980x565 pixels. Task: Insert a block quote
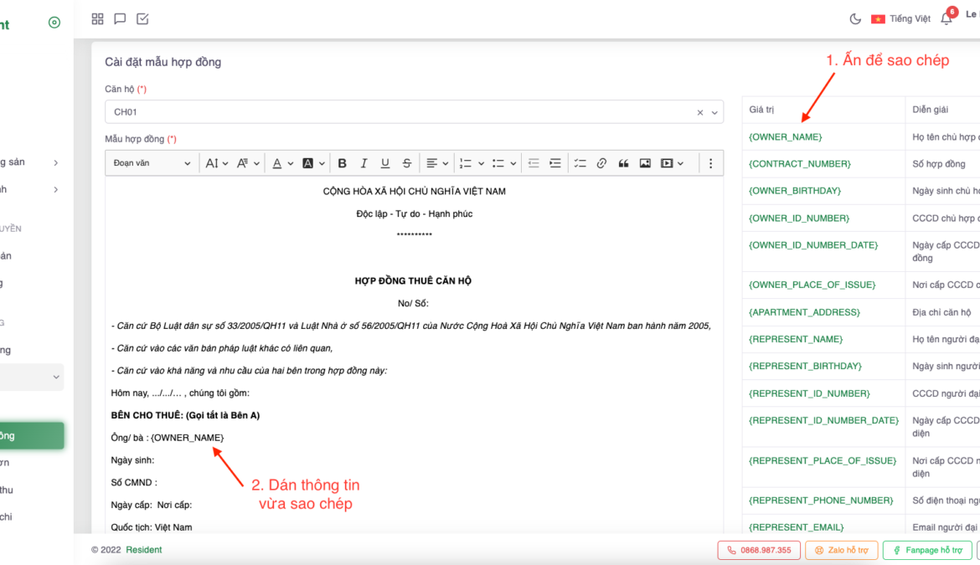tap(623, 163)
